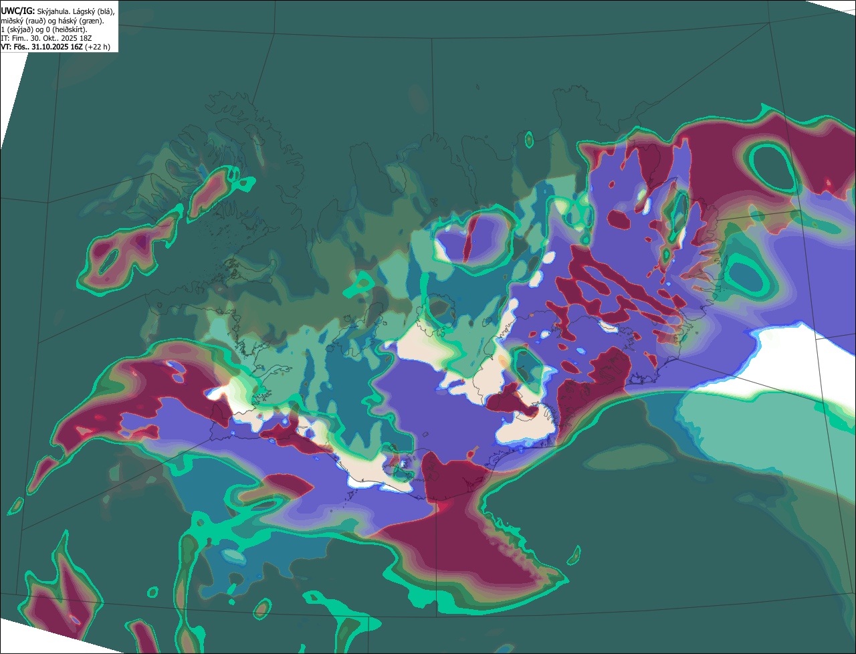
Task: Click the "VT: Fös.. 31.10.2025 16Z" valid time
Action: click(x=42, y=47)
